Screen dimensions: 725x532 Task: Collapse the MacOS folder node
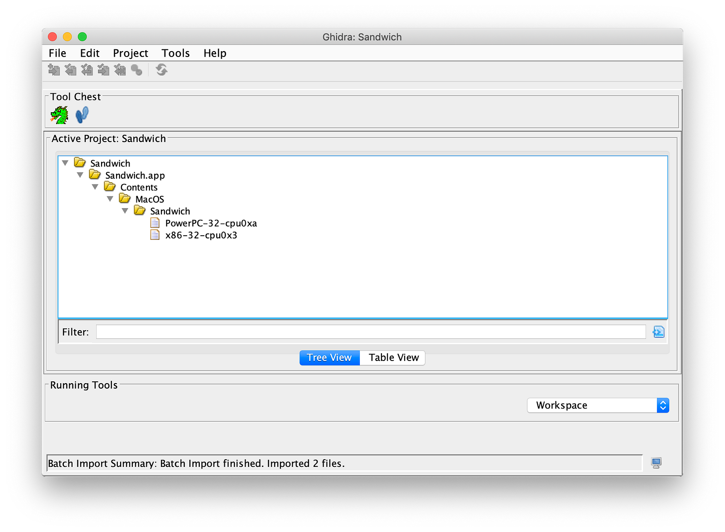click(x=110, y=199)
